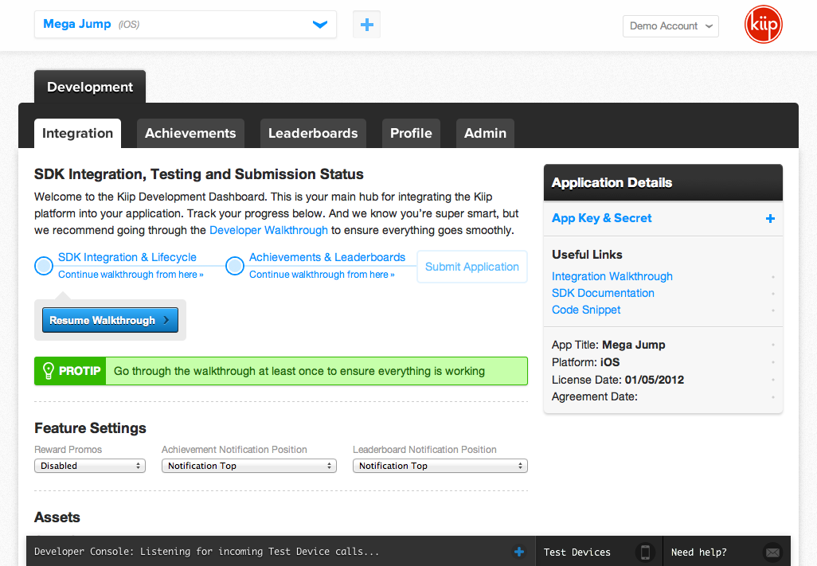Expand App Key & Secret plus icon
Image resolution: width=817 pixels, height=566 pixels.
(770, 219)
